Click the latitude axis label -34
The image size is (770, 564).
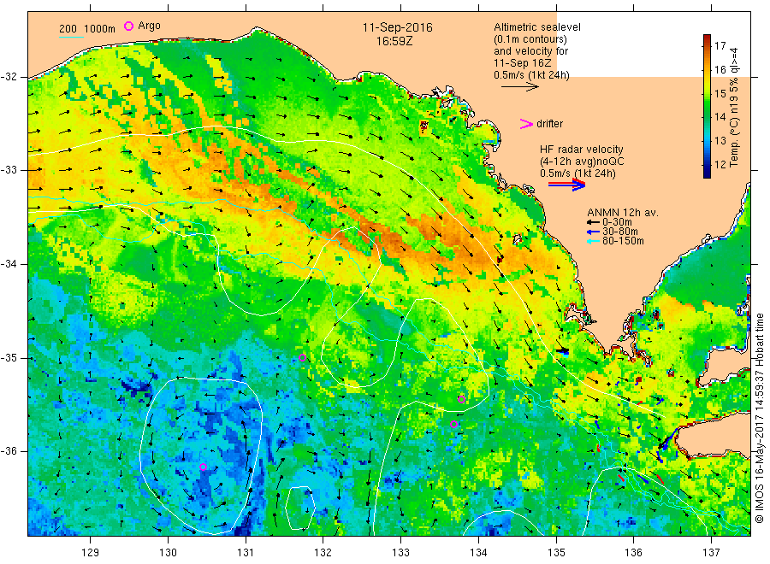(9, 264)
